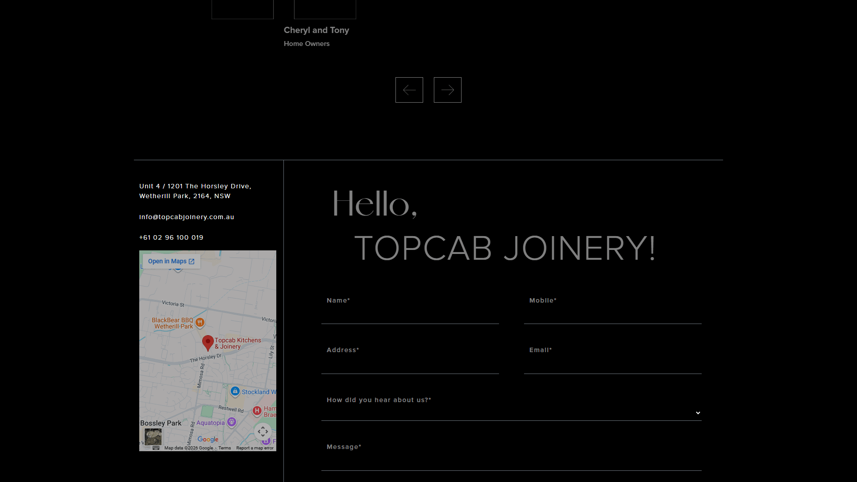
Task: Switch map to satellite view thumbnail
Action: (x=153, y=436)
